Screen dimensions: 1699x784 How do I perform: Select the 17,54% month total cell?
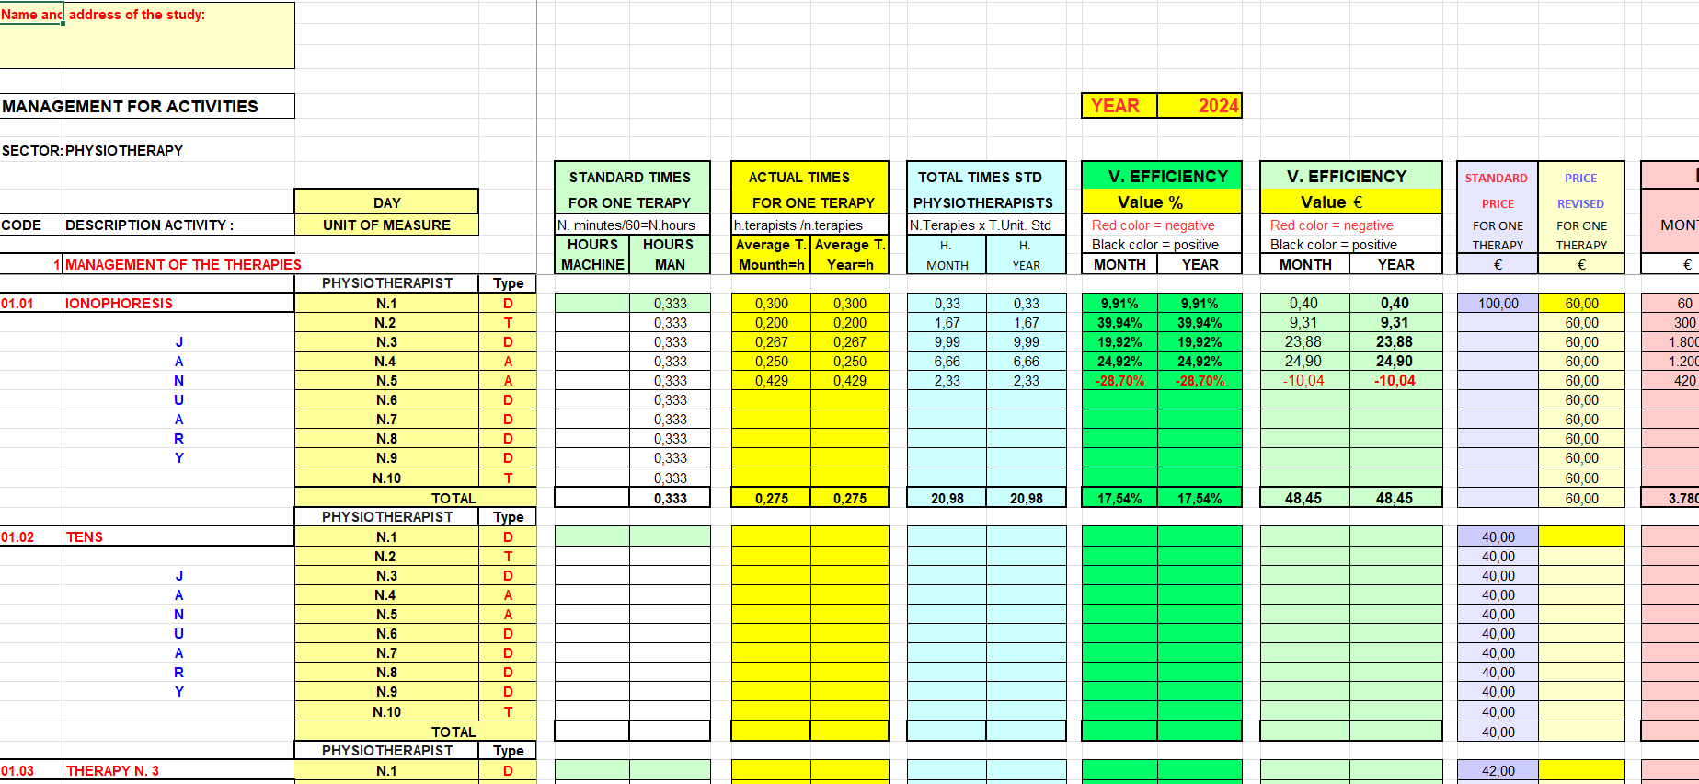[1119, 498]
